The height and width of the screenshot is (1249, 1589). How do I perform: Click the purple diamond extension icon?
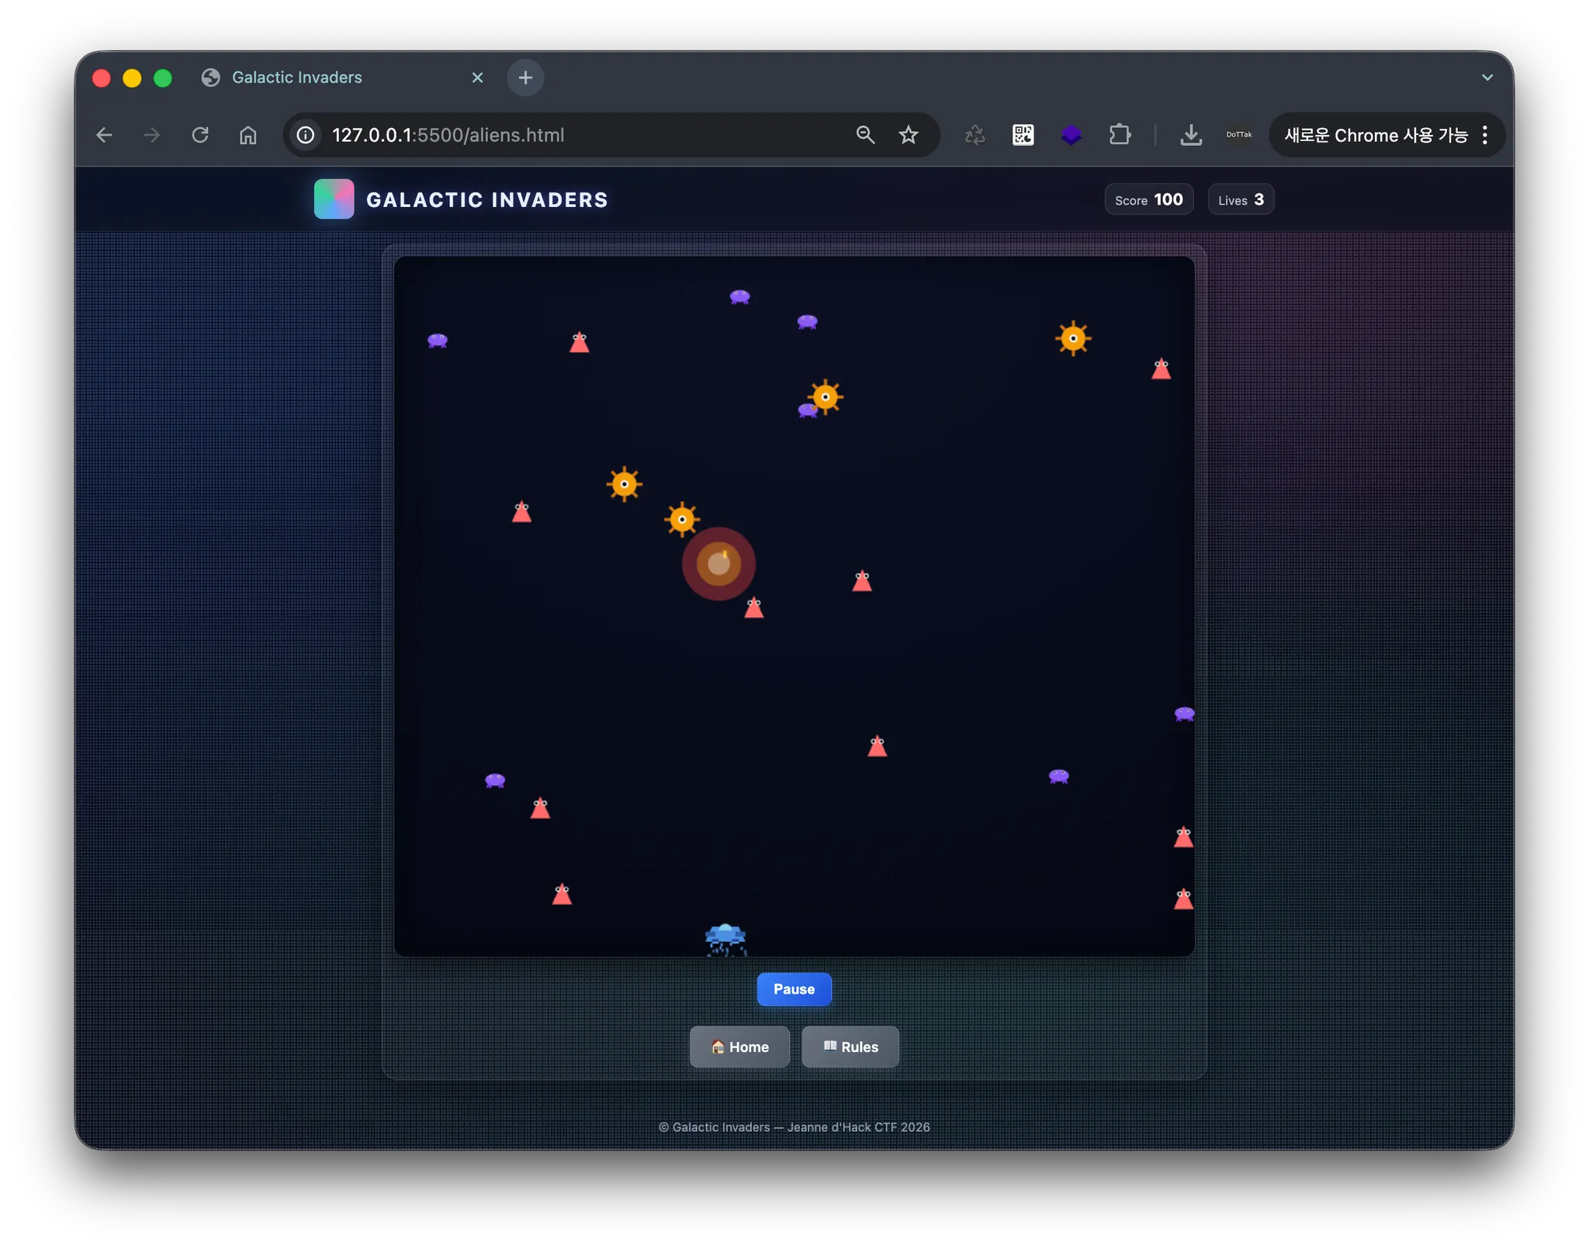pyautogui.click(x=1071, y=135)
